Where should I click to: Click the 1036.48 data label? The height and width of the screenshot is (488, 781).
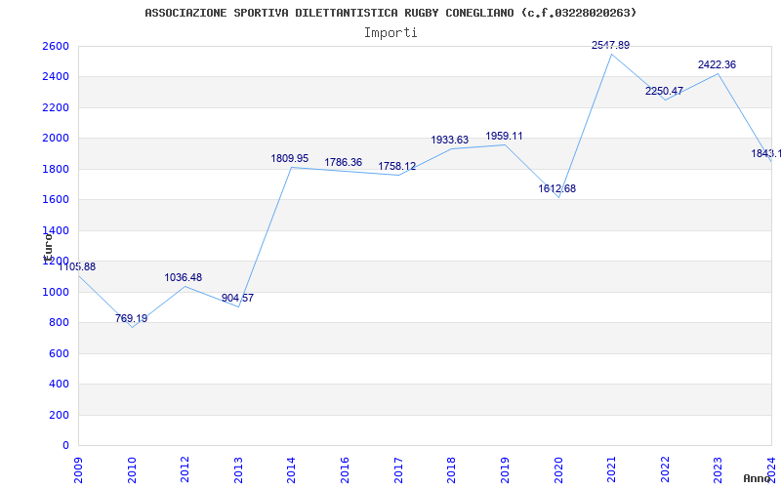pyautogui.click(x=184, y=277)
